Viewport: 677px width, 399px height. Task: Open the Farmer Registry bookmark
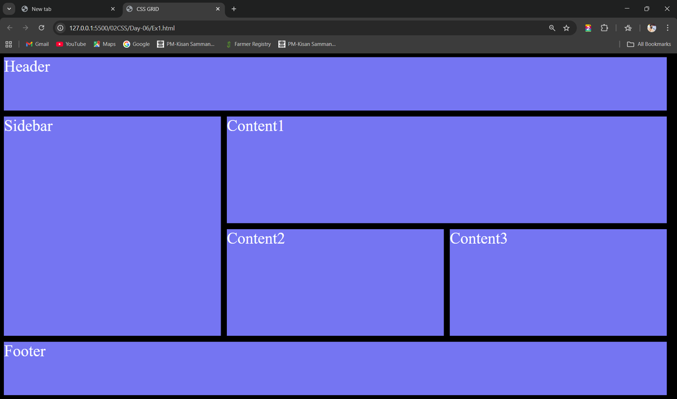point(248,44)
